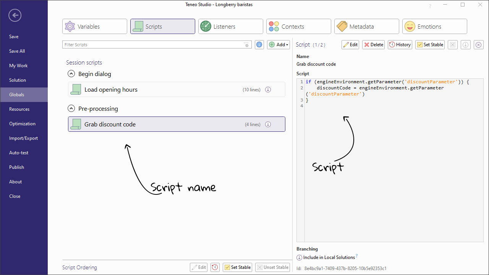
Task: Set script as stable in right panel
Action: 430,45
